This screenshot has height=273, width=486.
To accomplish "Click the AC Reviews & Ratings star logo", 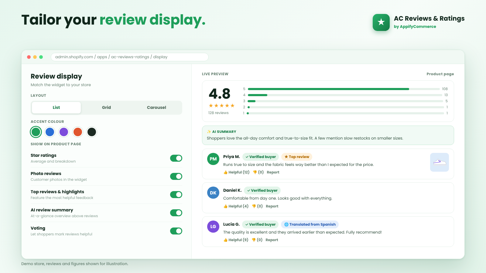I will 381,22.
